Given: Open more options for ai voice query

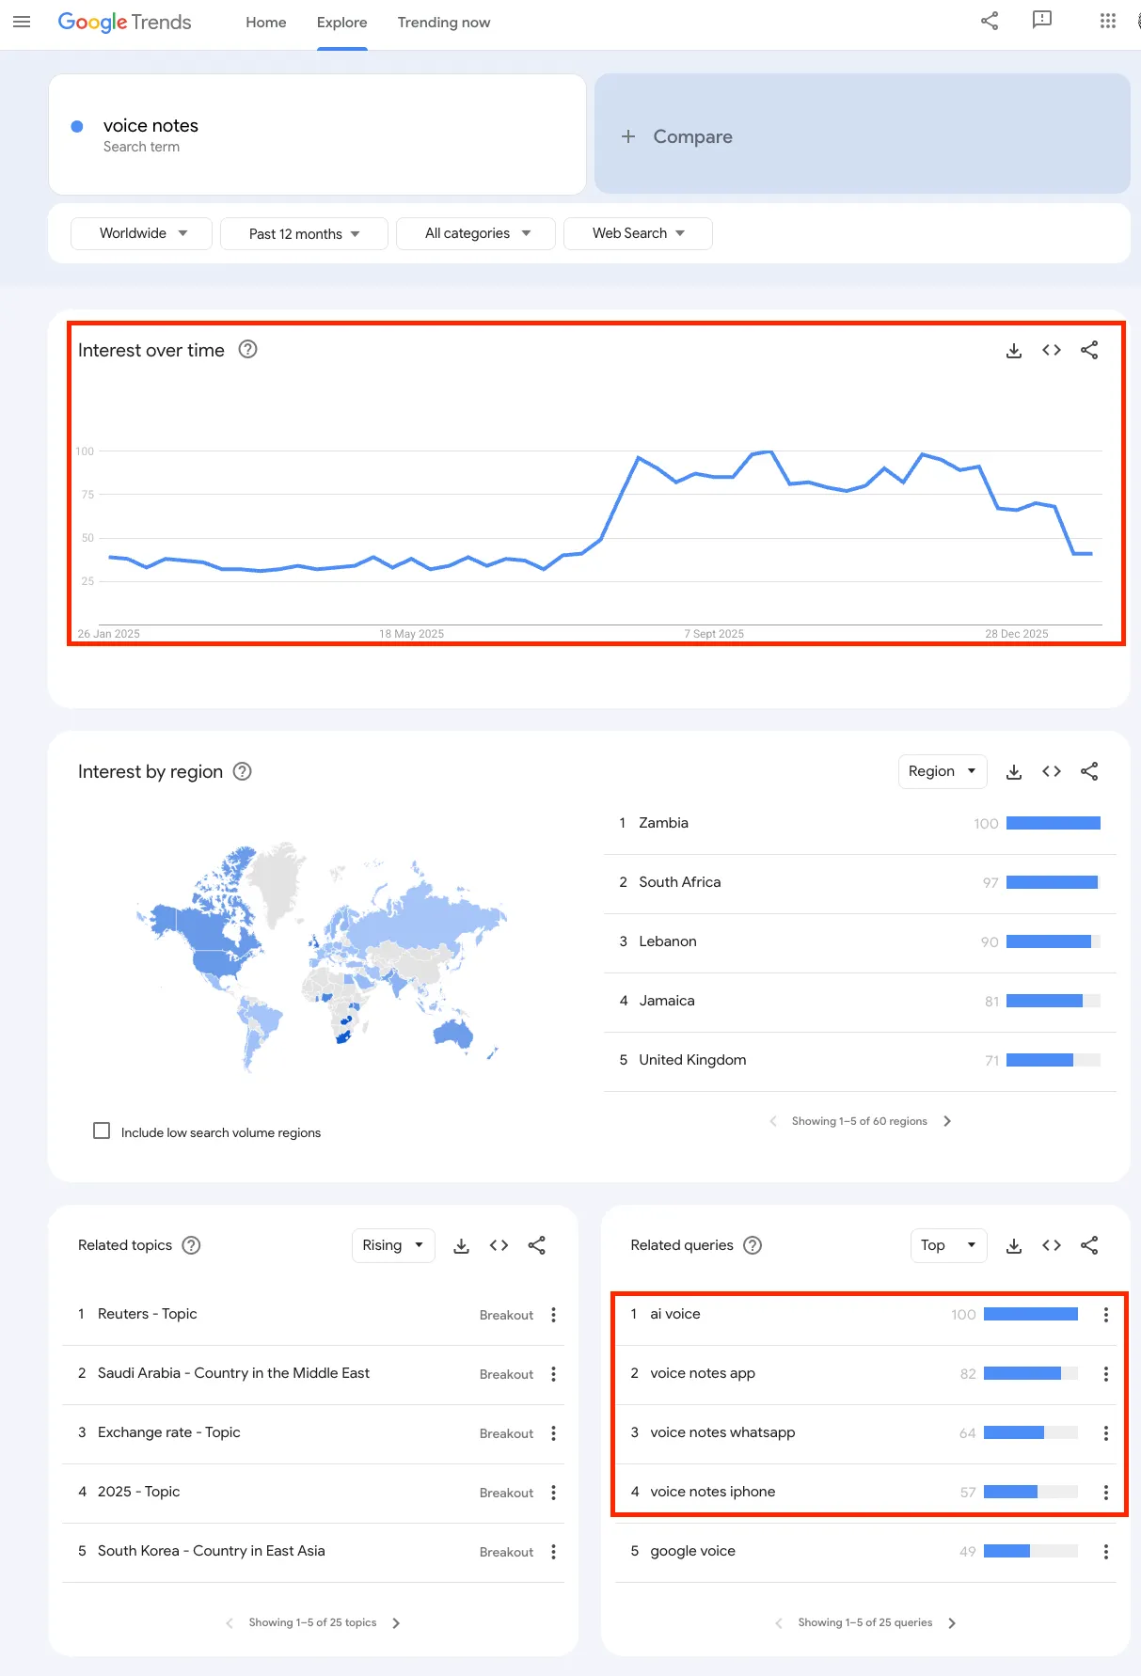Looking at the screenshot, I should tap(1106, 1315).
